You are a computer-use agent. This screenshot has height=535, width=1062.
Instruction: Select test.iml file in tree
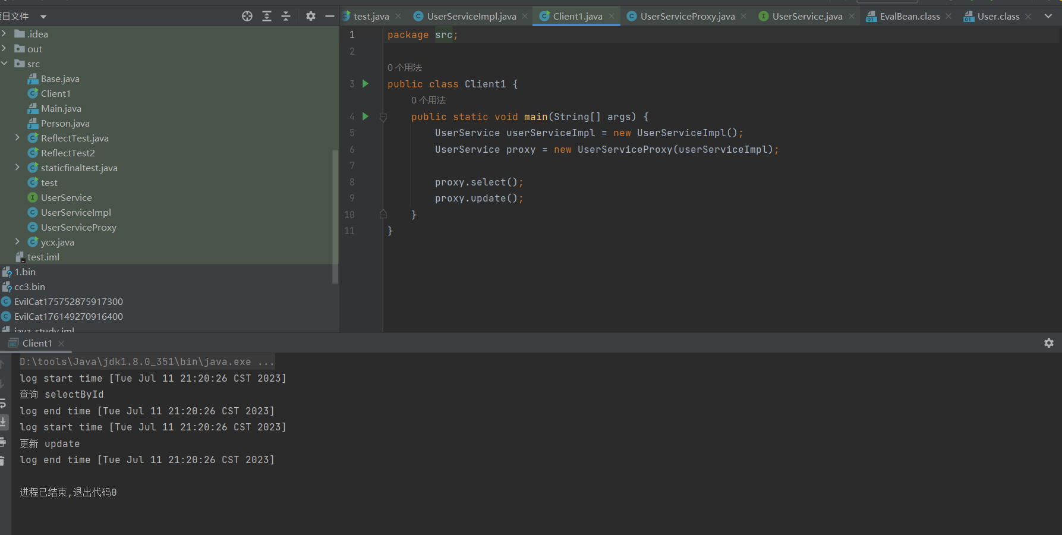pyautogui.click(x=43, y=257)
